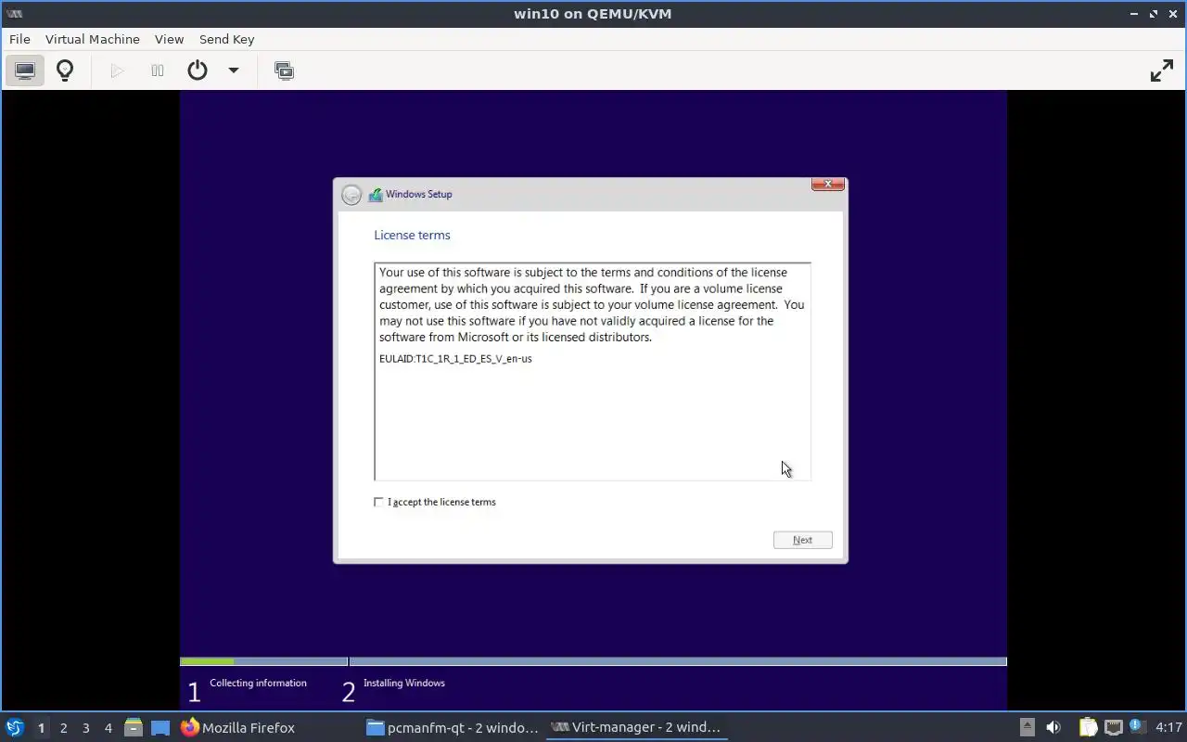This screenshot has width=1187, height=742.
Task: Click the Installing Windows progress bar
Action: (x=678, y=661)
